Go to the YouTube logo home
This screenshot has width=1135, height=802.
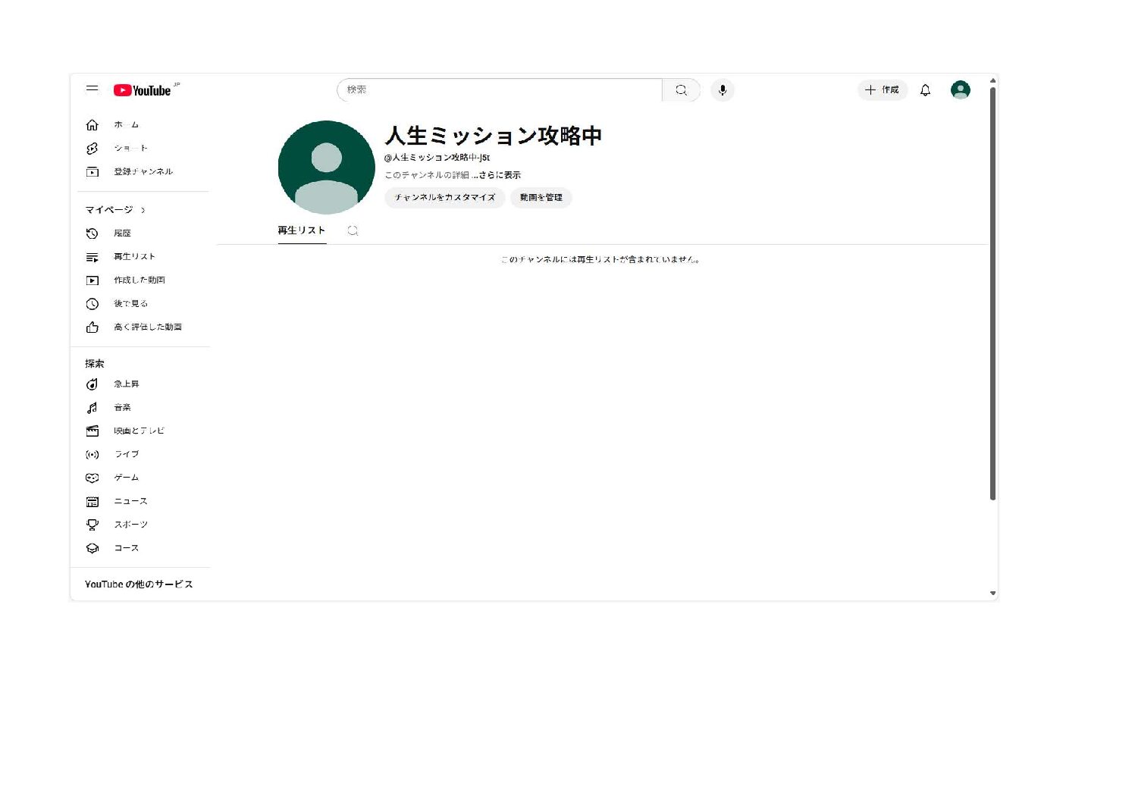[x=143, y=90]
